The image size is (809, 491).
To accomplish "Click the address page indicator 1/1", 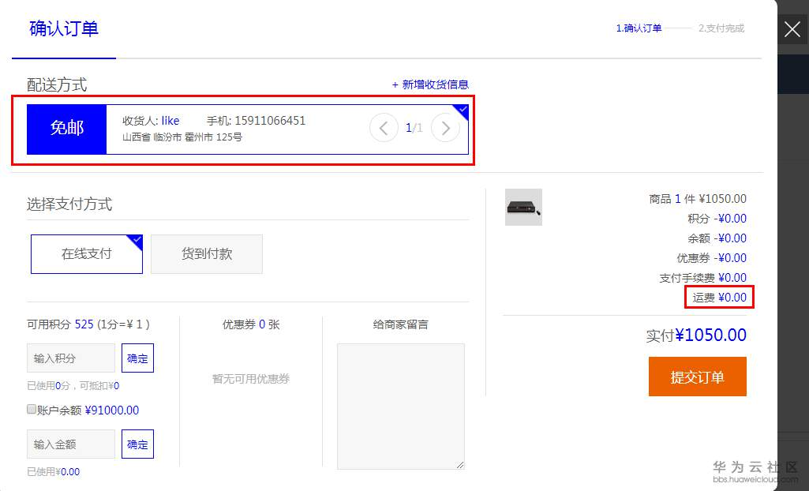I will pyautogui.click(x=414, y=128).
